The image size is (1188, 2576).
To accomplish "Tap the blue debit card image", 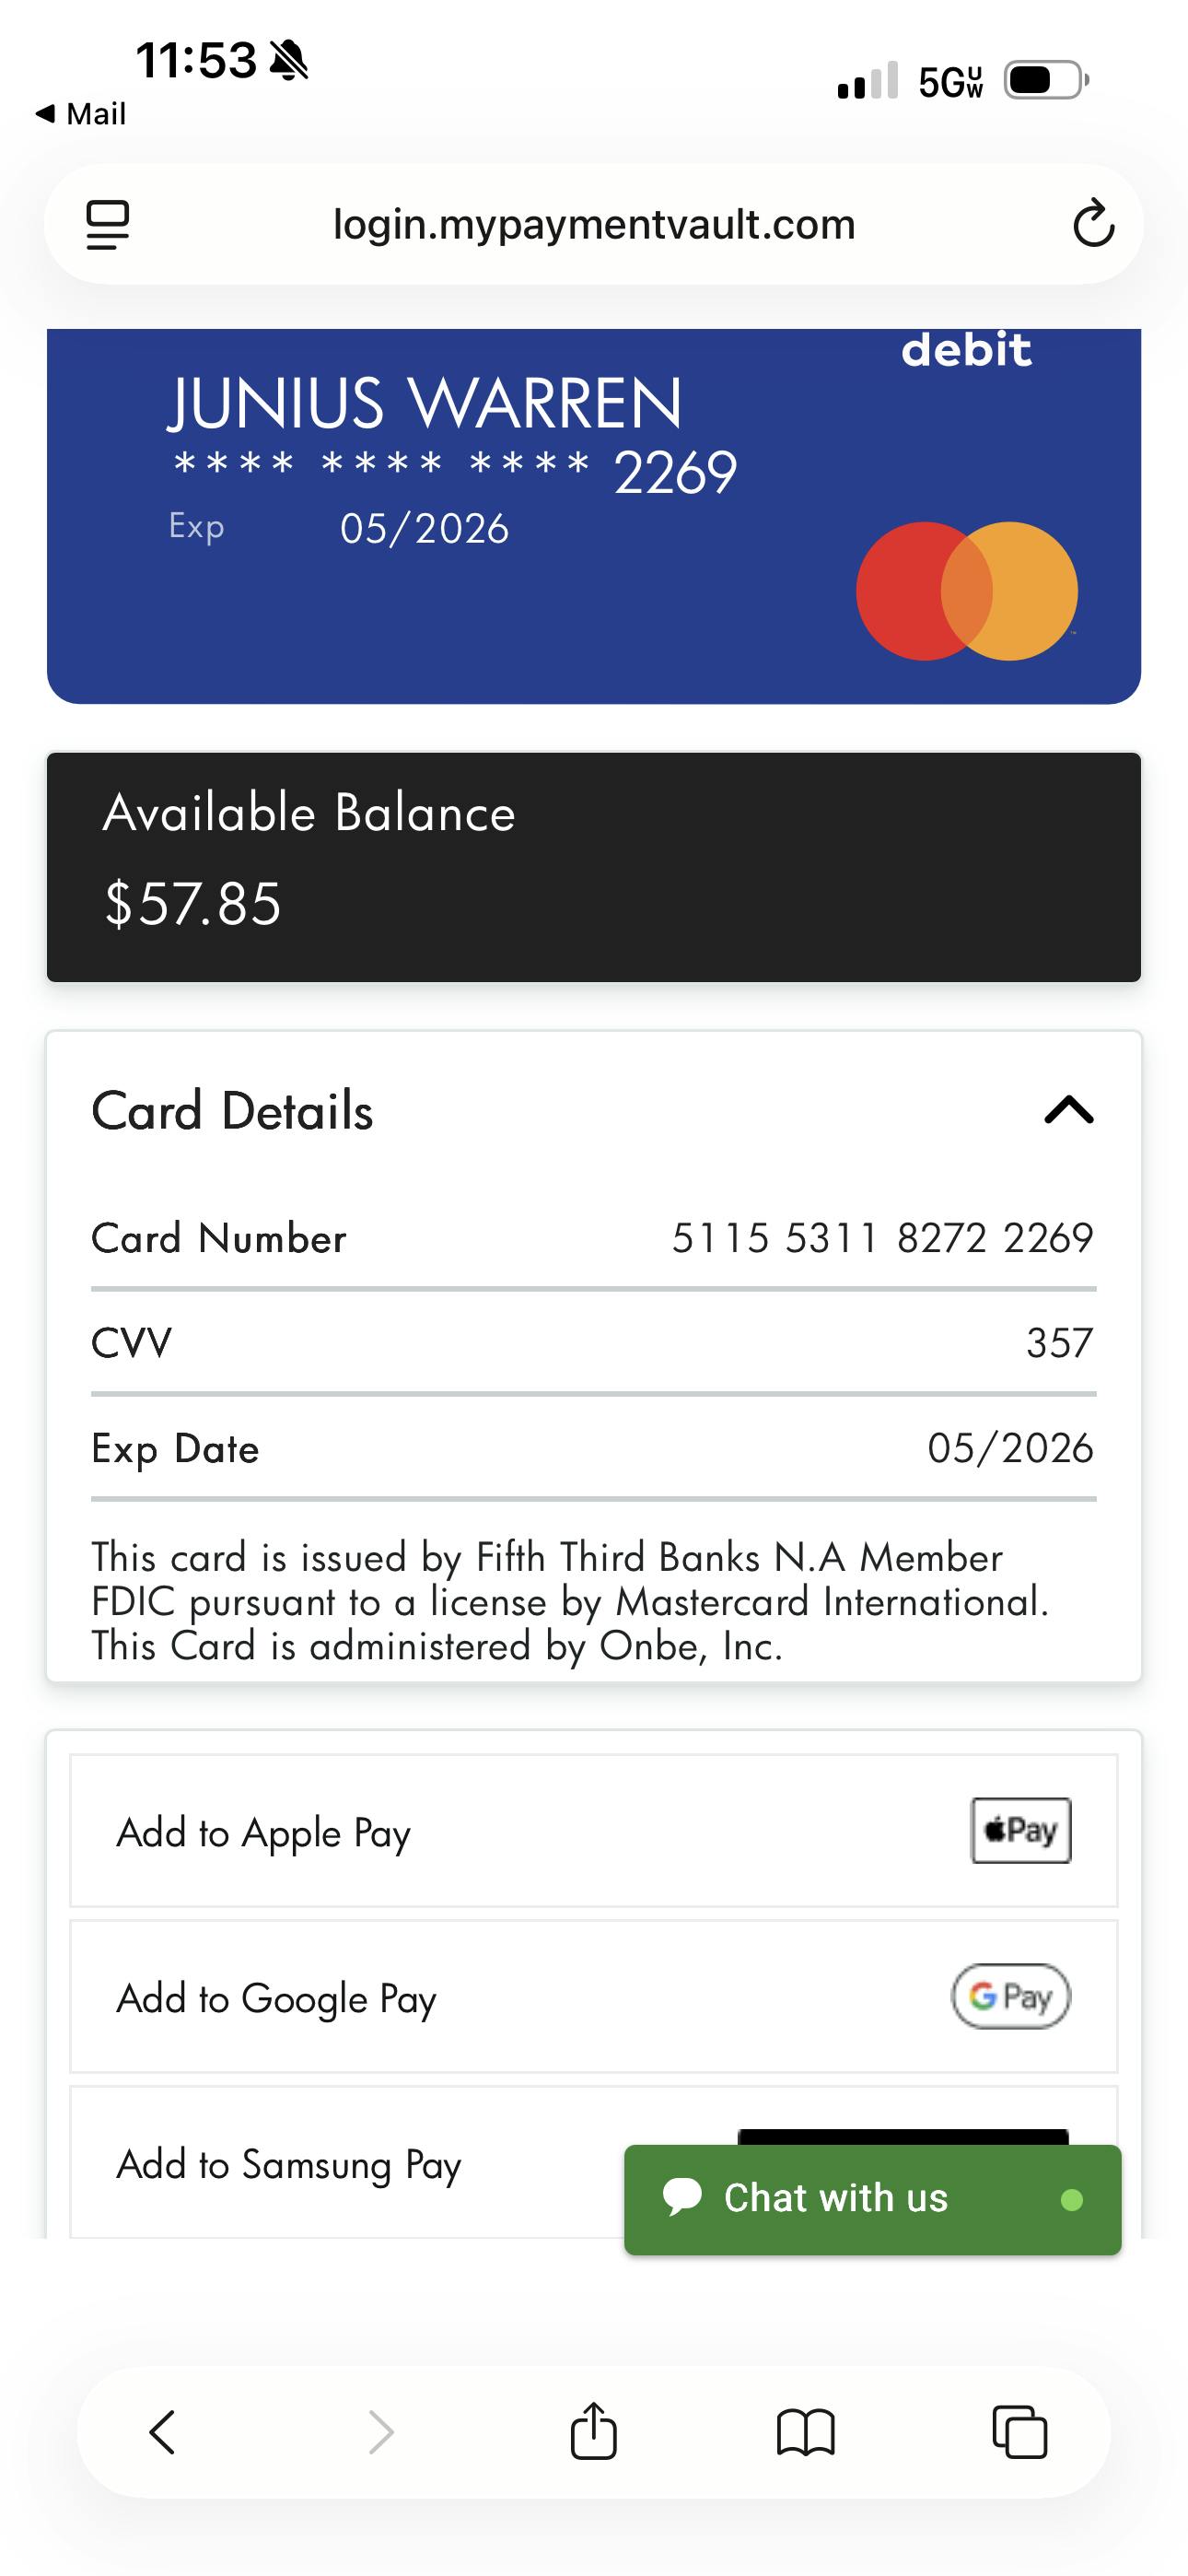I will (x=594, y=516).
